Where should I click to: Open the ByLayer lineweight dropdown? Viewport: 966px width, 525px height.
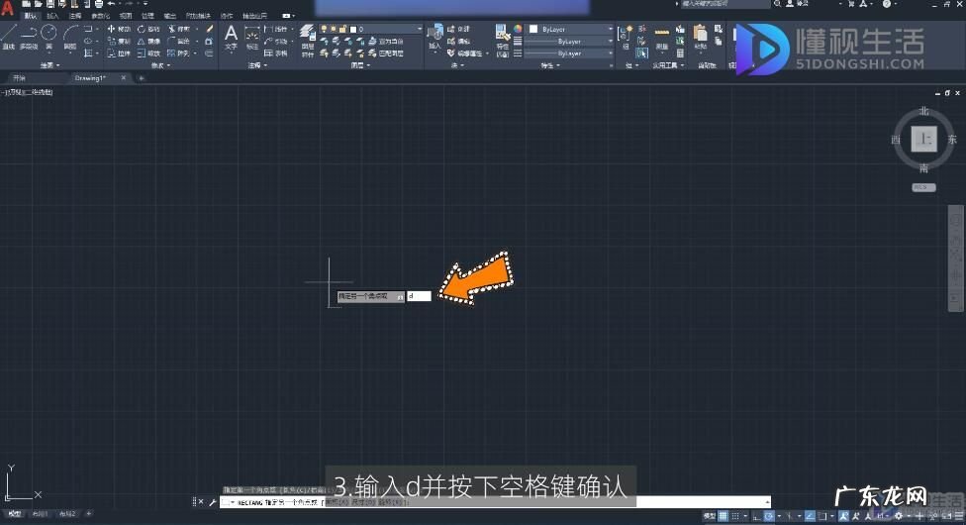pos(569,42)
